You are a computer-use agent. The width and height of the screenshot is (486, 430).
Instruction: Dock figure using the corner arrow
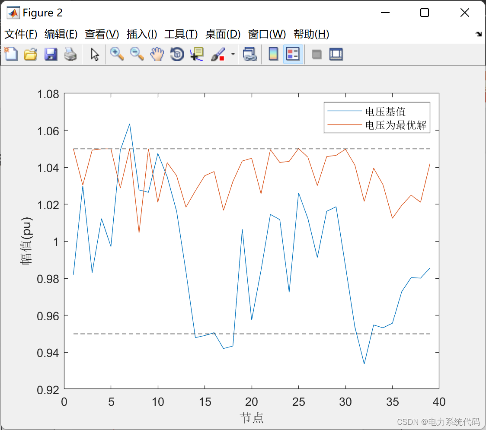(479, 34)
